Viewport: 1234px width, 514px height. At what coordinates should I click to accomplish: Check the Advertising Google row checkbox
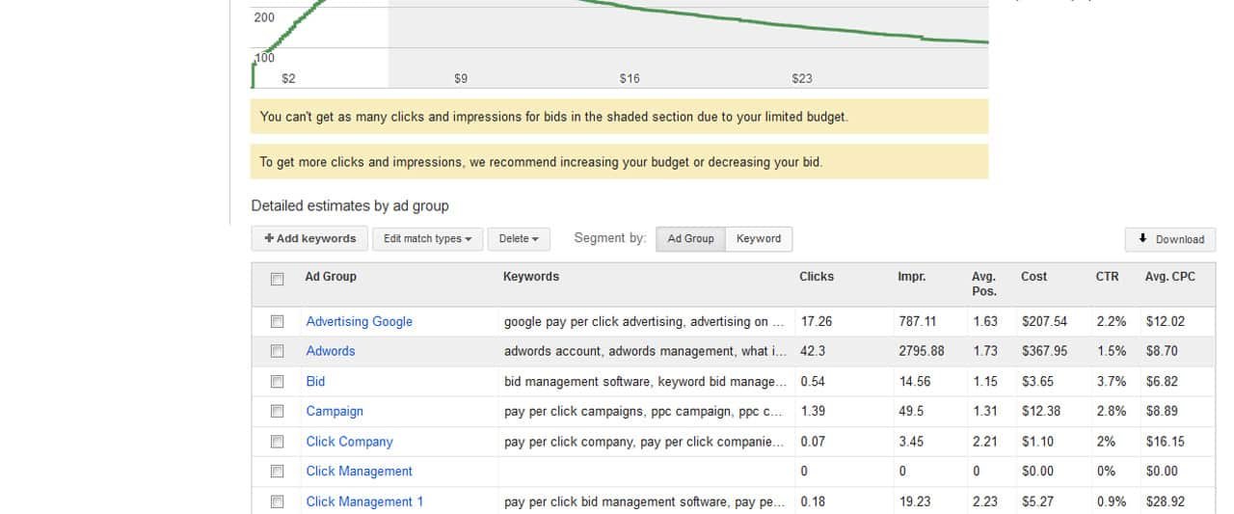click(x=278, y=321)
